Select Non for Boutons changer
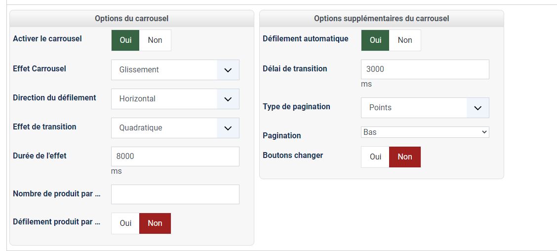 click(x=405, y=157)
